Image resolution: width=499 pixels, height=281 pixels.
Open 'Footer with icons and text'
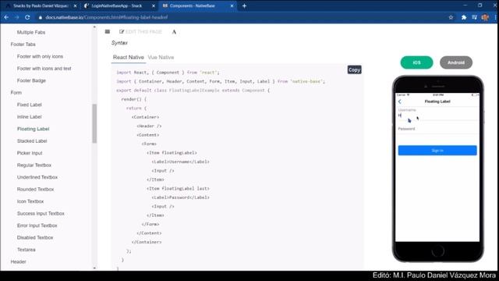tap(44, 69)
